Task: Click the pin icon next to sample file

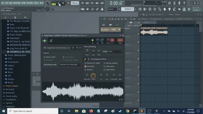Action: [77, 48]
